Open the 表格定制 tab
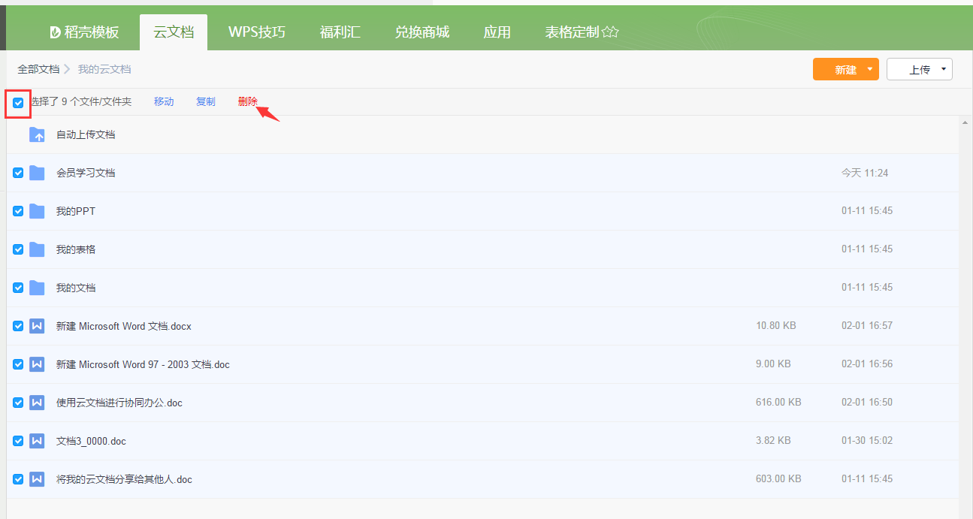973x519 pixels. click(x=582, y=32)
